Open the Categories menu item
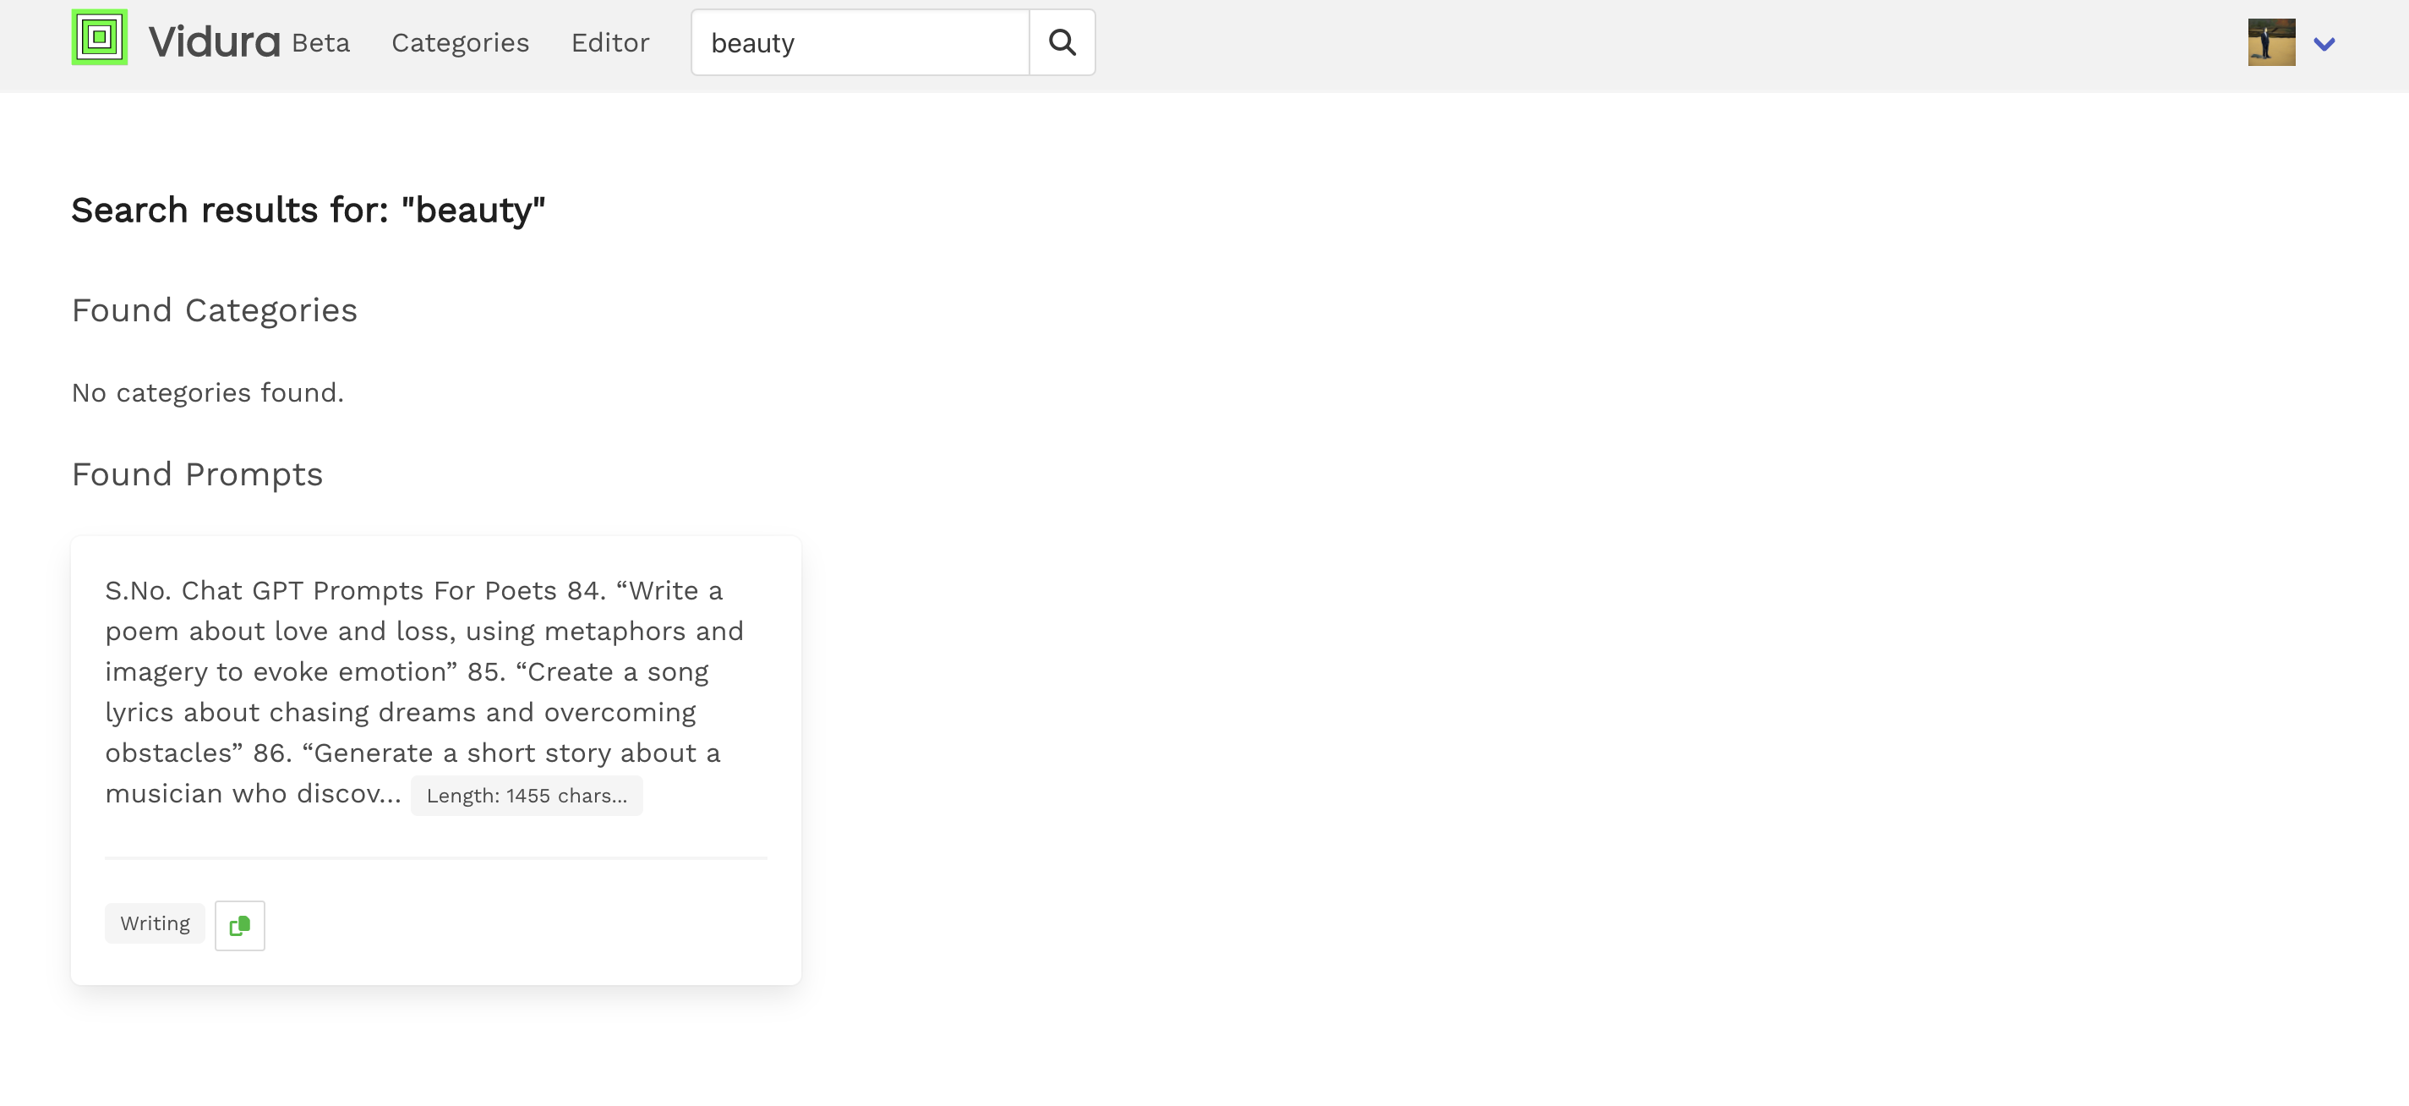This screenshot has width=2409, height=1106. click(x=460, y=43)
